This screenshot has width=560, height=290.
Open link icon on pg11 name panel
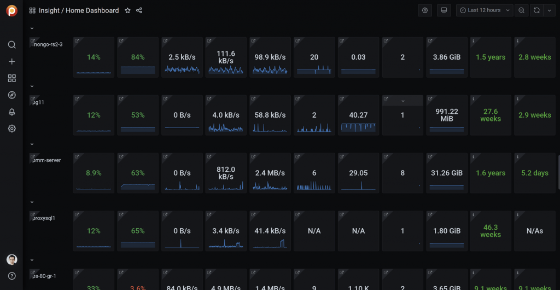[x=32, y=98]
